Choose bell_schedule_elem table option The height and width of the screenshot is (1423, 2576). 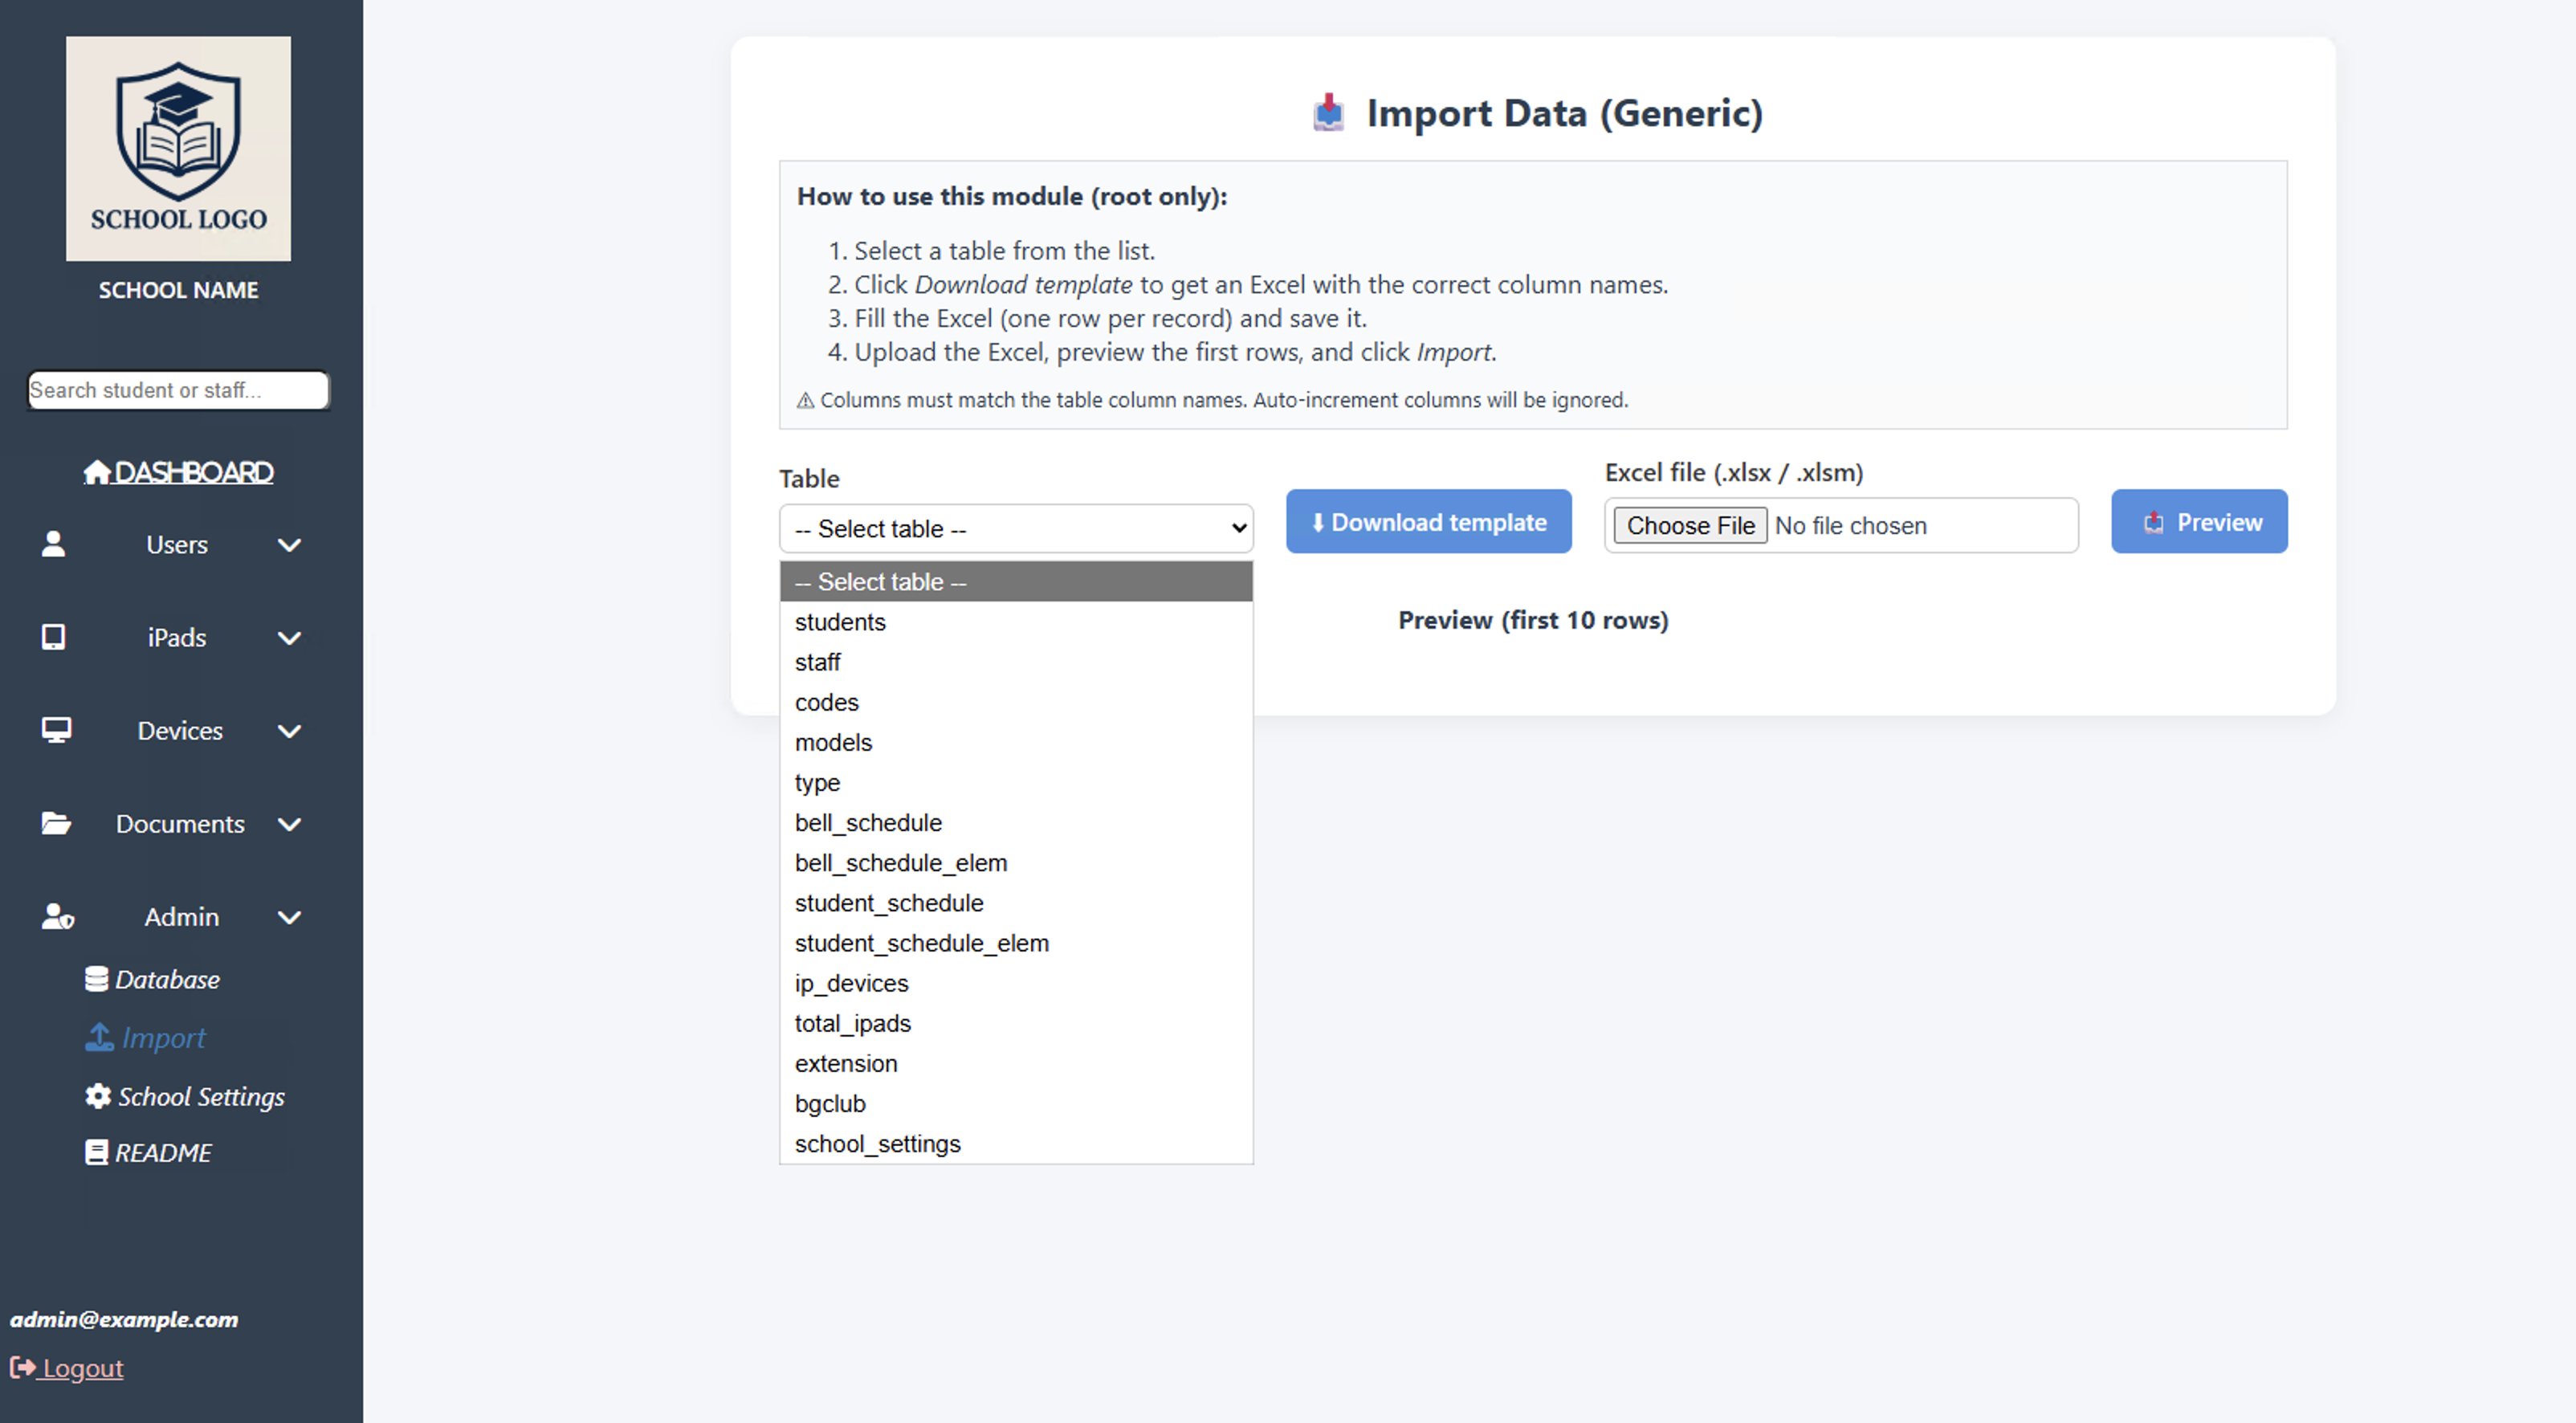coord(900,863)
